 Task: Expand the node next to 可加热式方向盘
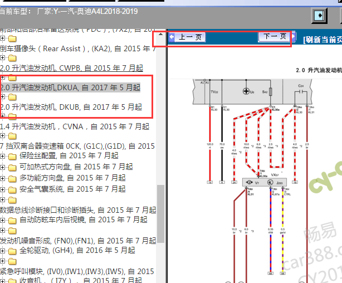[x=2, y=167]
